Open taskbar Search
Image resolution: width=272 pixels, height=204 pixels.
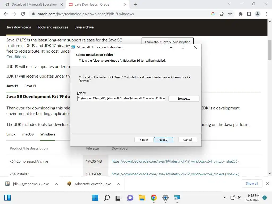point(107,198)
